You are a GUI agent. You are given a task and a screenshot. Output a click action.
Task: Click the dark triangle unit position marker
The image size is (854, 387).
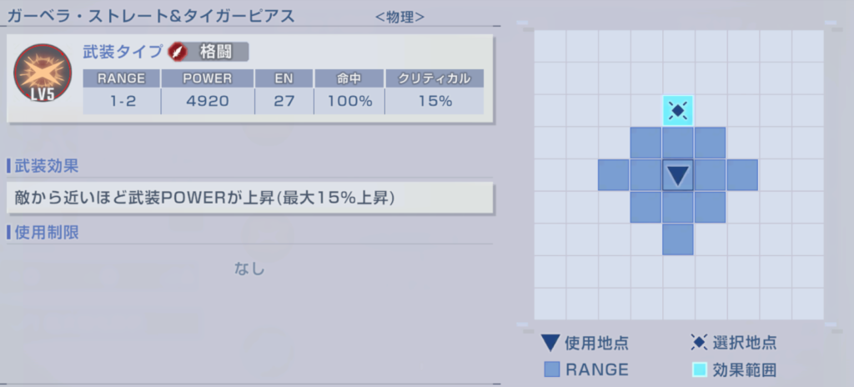[678, 175]
